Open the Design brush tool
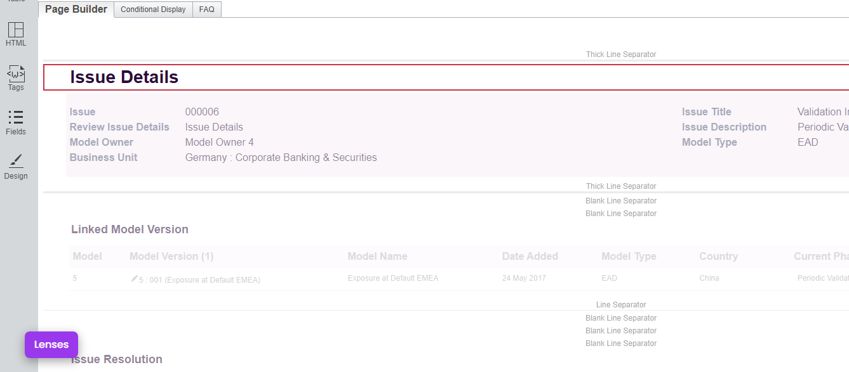Viewport: 849px width, 372px height. pos(16,167)
